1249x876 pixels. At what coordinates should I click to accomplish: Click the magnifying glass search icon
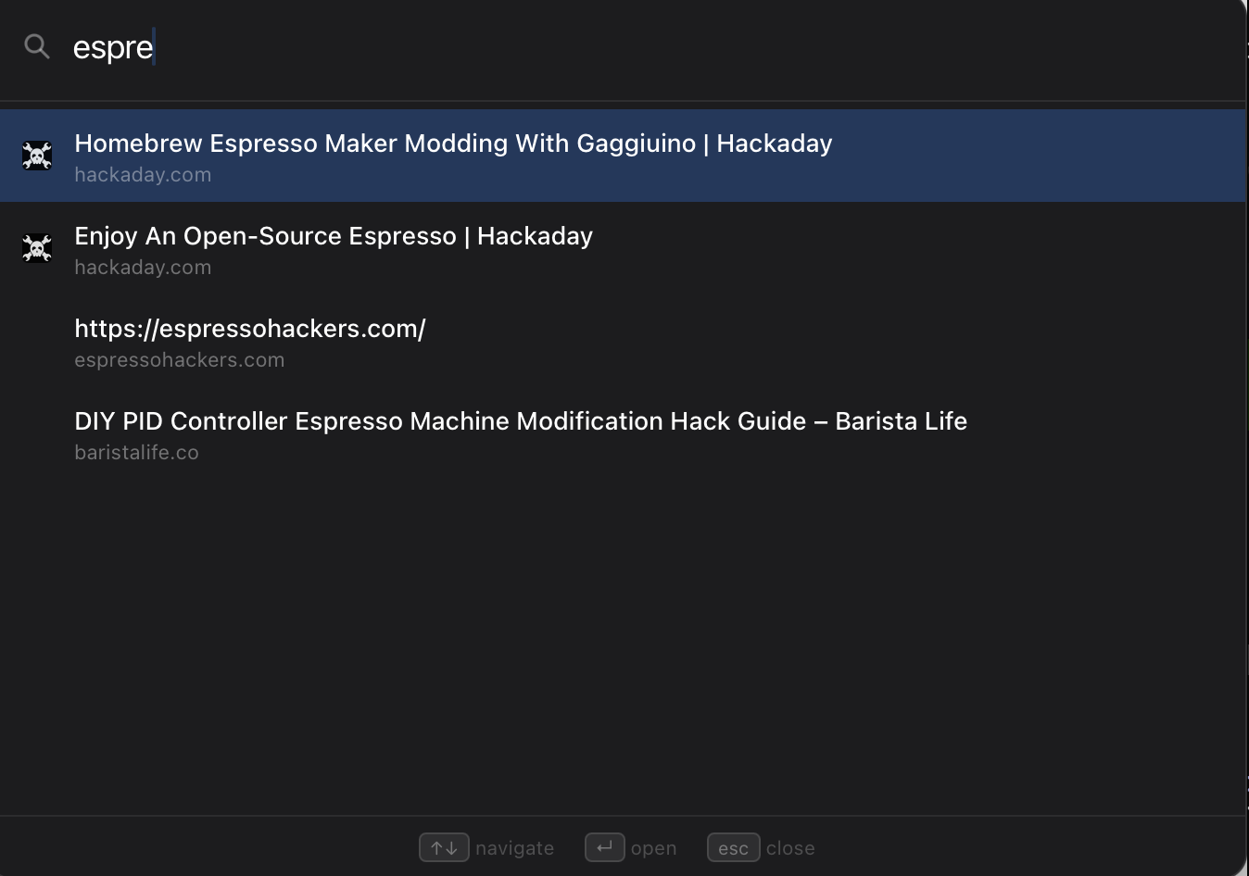point(37,46)
